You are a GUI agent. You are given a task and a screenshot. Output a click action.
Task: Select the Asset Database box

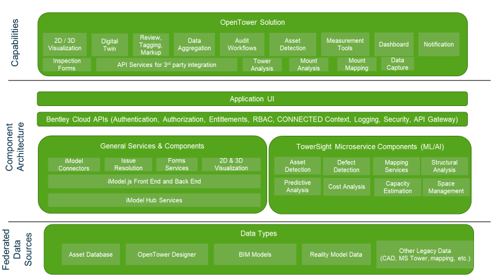tap(91, 254)
